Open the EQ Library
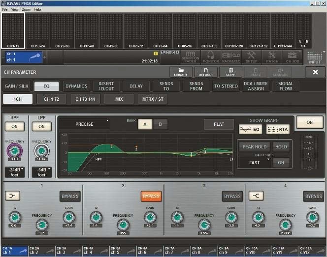 point(180,72)
